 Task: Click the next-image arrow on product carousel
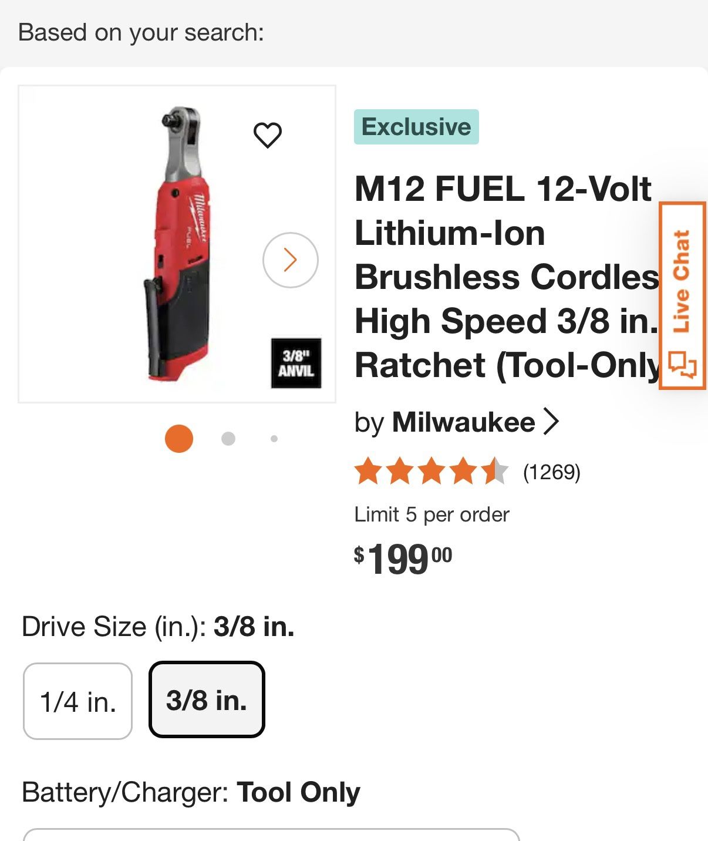289,258
